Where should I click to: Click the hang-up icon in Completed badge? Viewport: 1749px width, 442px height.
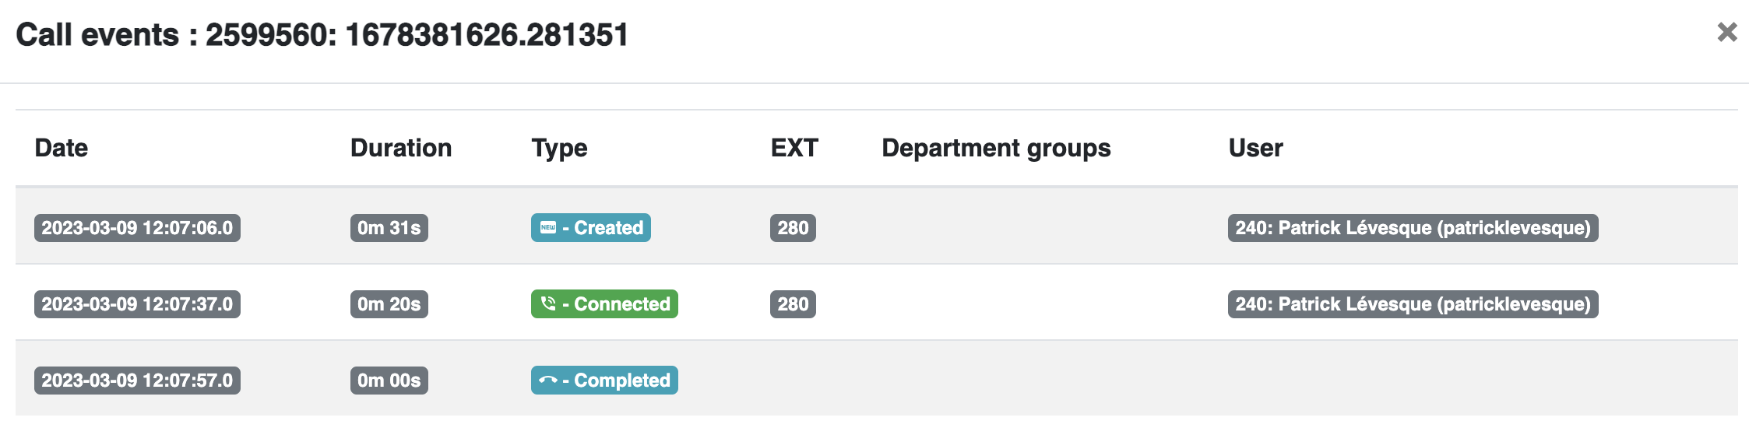[x=548, y=381]
